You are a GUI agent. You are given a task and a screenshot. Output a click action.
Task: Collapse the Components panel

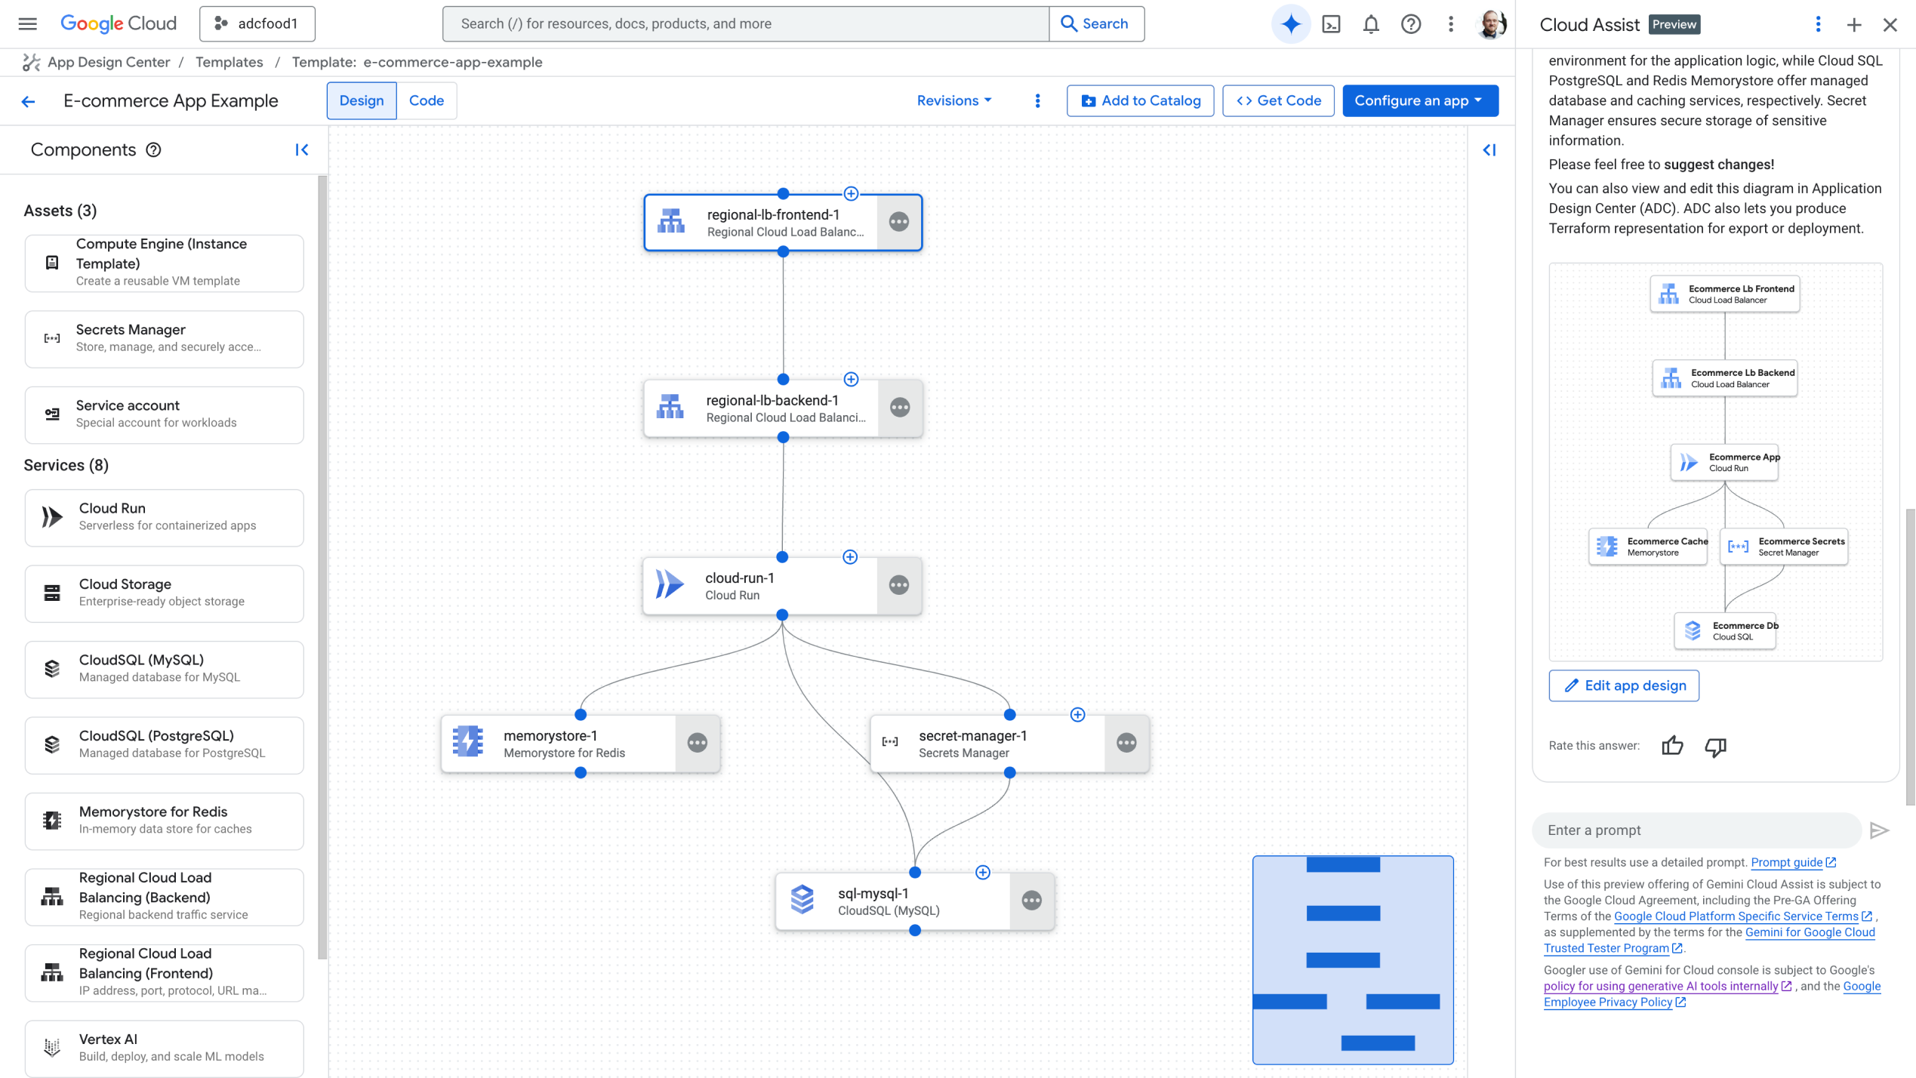[x=302, y=149]
